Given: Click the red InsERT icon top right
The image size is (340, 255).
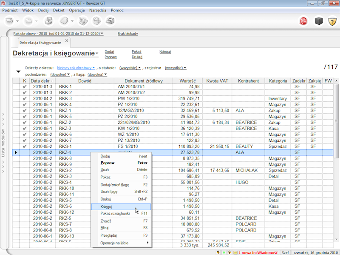Looking at the screenshot, I should [x=303, y=20].
